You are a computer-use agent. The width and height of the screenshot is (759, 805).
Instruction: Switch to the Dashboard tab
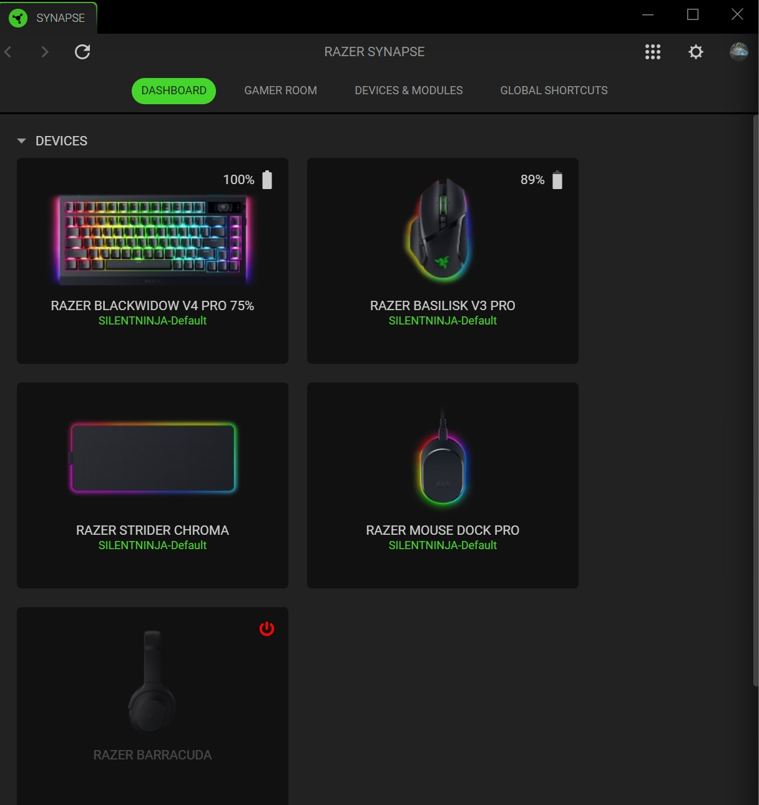(x=174, y=90)
